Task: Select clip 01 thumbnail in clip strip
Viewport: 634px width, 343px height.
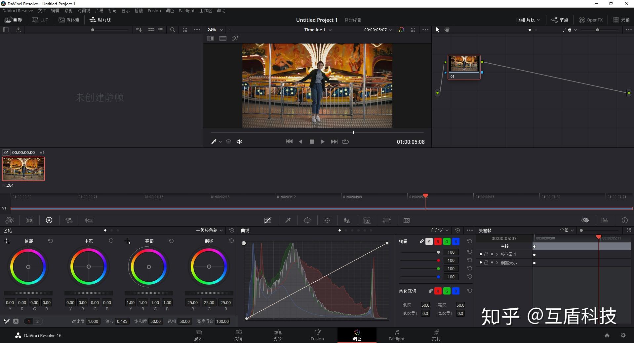Action: tap(23, 169)
